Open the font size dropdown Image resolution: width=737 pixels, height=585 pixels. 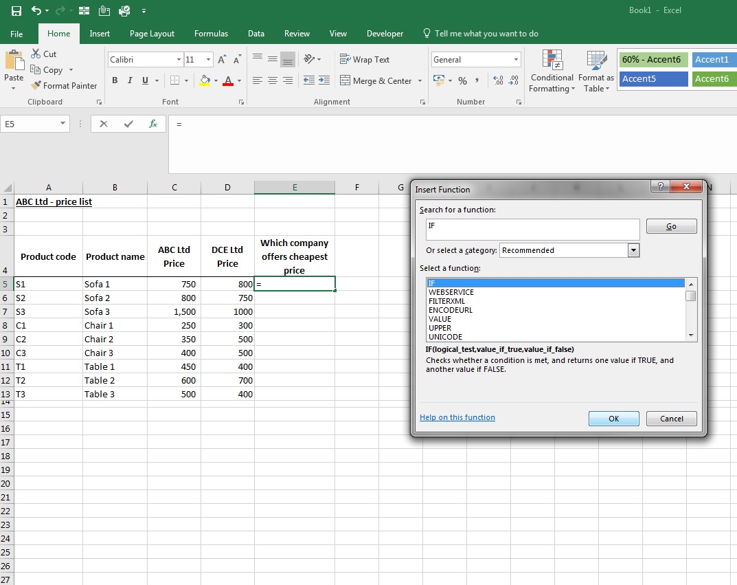pyautogui.click(x=208, y=59)
